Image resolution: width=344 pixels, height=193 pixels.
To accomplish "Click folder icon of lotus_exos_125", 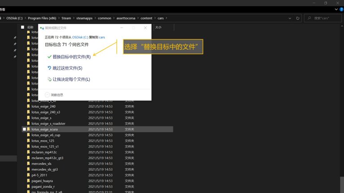I will click(x=28, y=140).
